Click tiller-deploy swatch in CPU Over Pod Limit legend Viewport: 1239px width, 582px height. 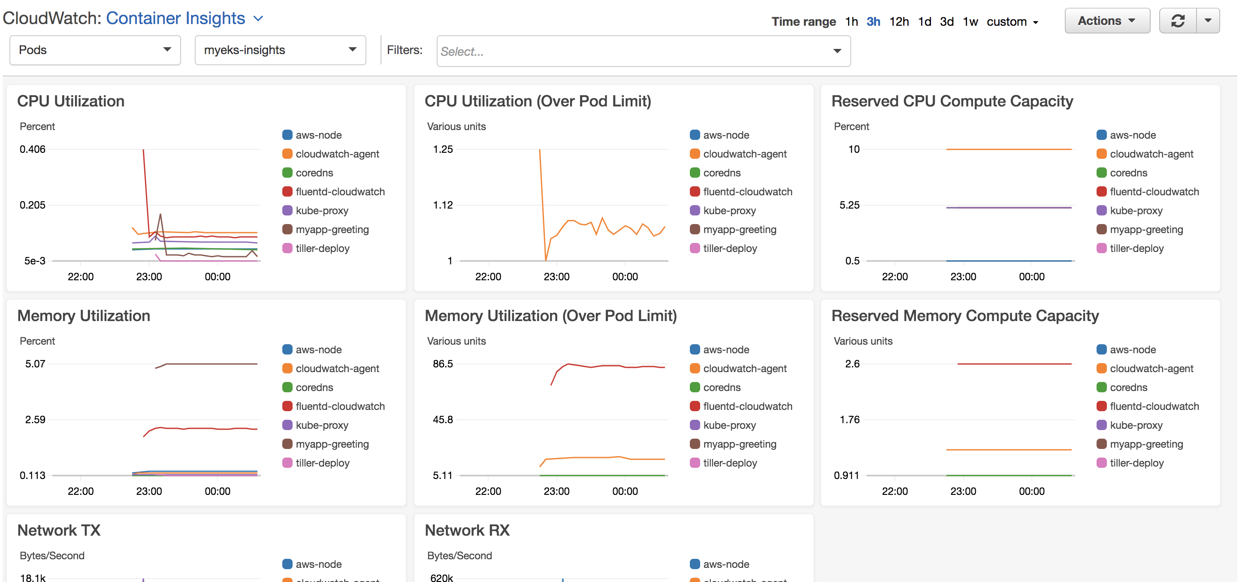[695, 248]
